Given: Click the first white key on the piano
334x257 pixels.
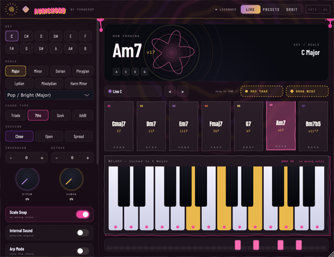Looking at the screenshot, I should (x=116, y=218).
